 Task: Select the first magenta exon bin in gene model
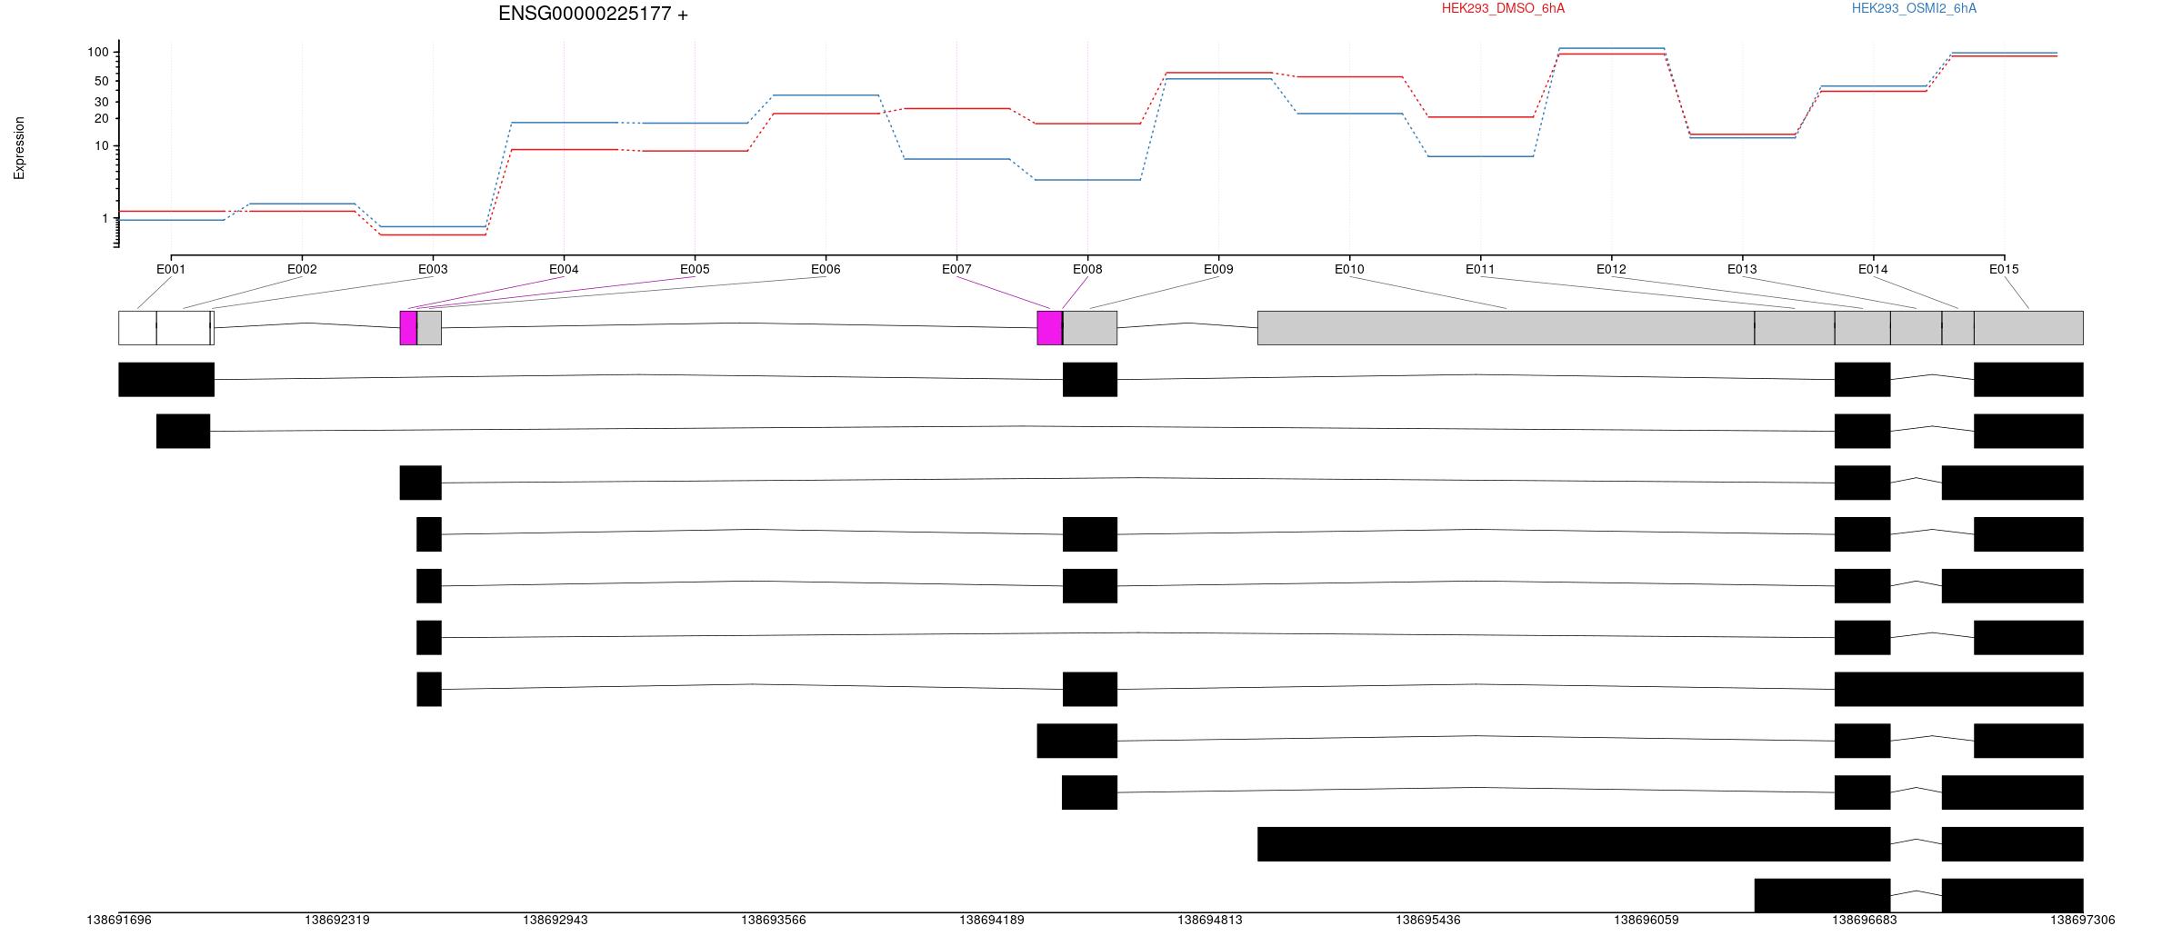[408, 328]
